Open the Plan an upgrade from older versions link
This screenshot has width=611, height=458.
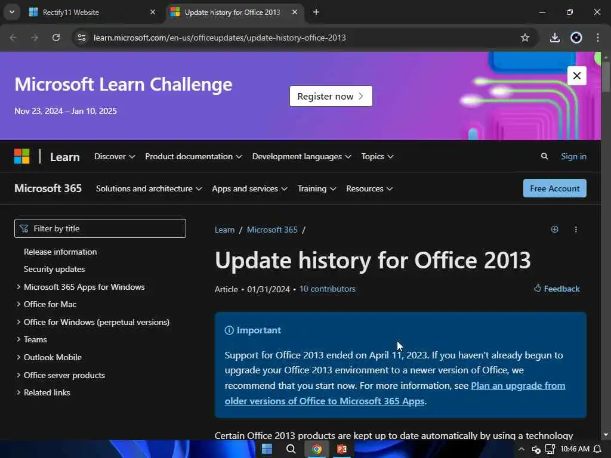[x=395, y=394]
